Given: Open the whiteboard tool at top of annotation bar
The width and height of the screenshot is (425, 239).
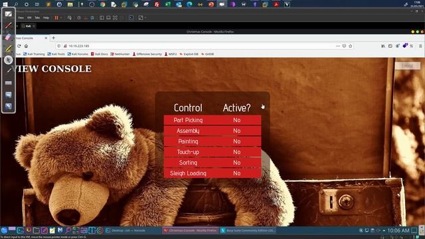Looking at the screenshot, I should click(9, 14).
